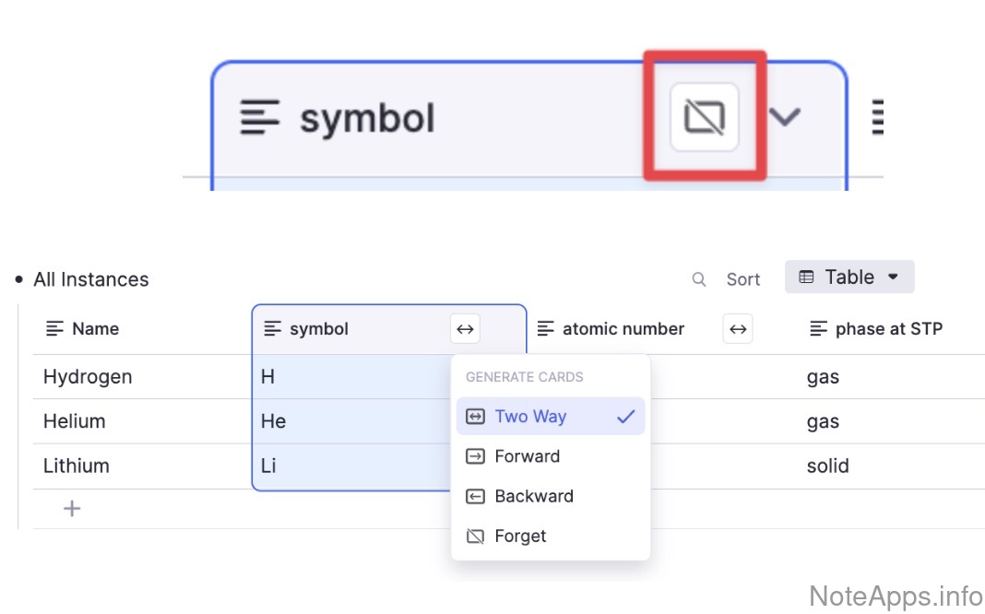985x614 pixels.
Task: Click the phase at STP column header
Action: point(888,329)
